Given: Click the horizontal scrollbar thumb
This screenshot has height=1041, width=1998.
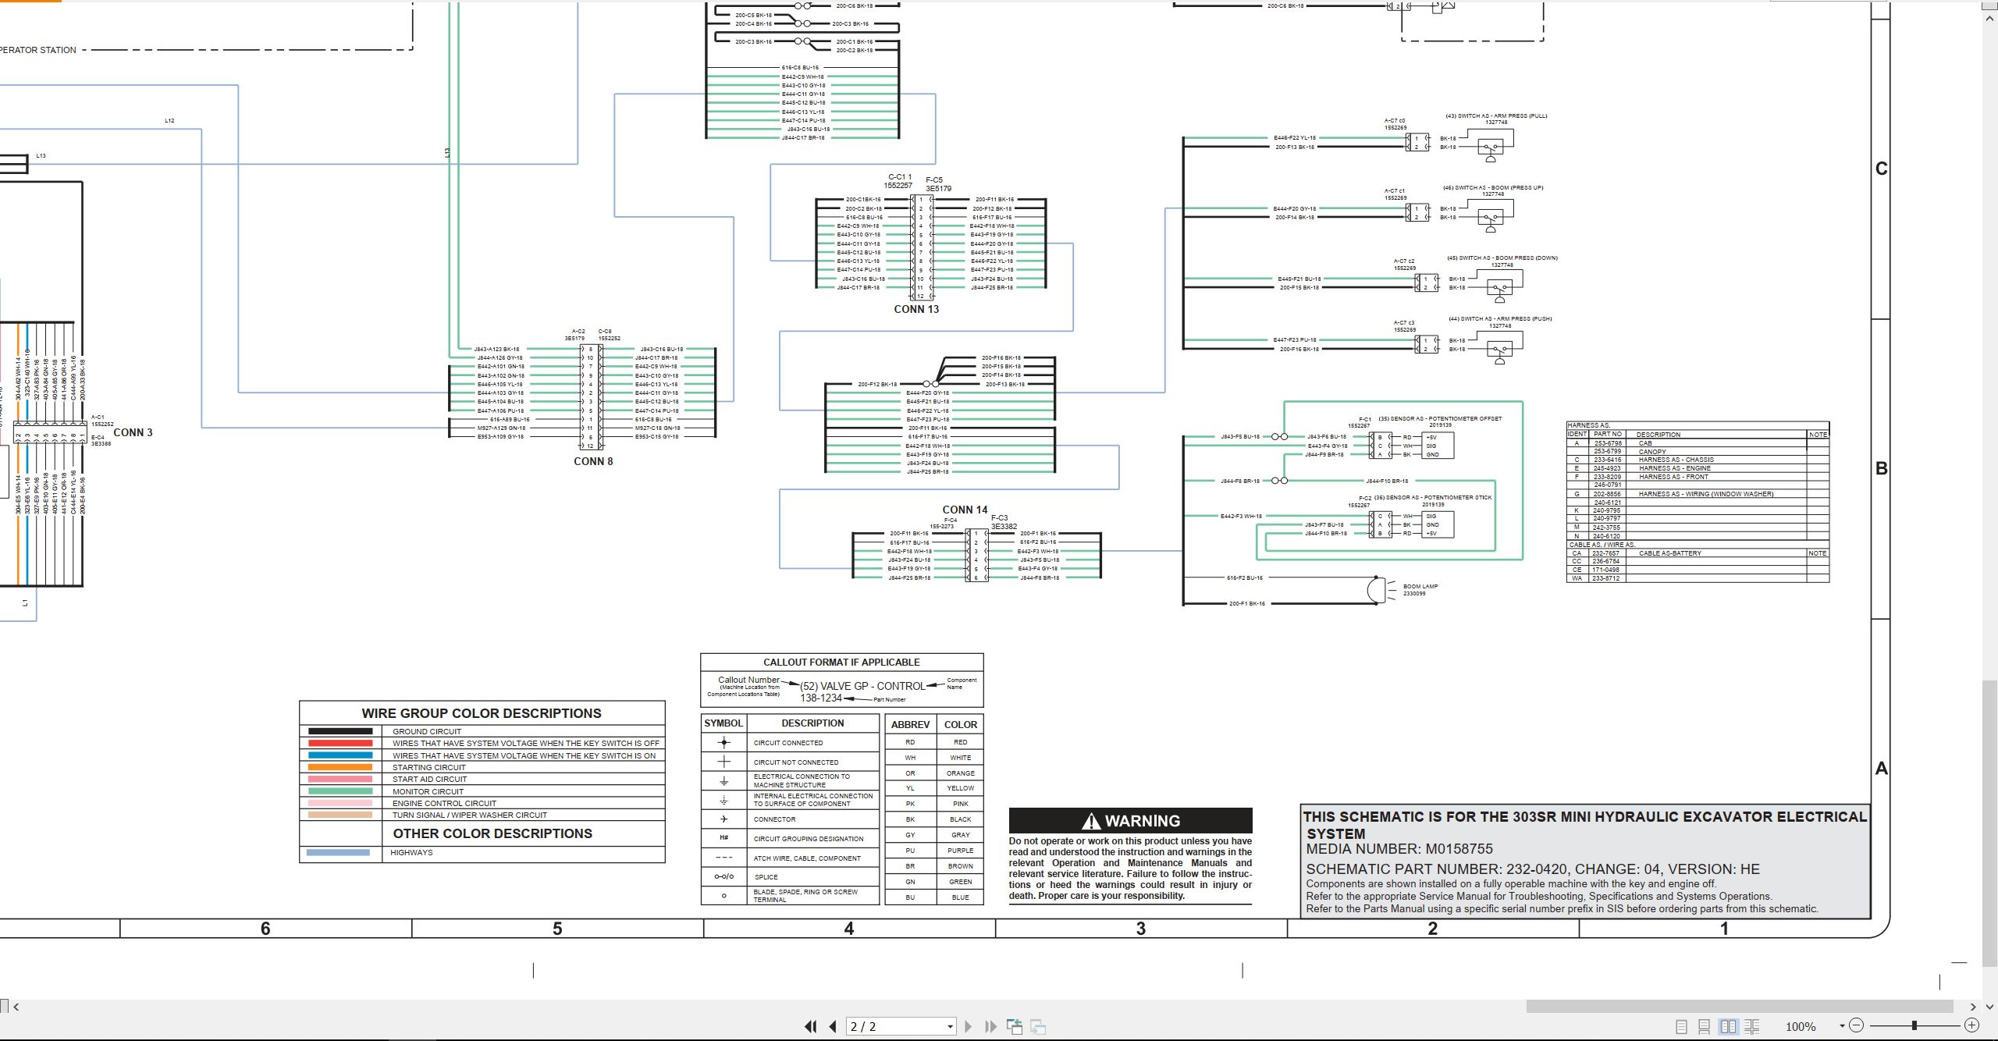Looking at the screenshot, I should coord(1739,1007).
